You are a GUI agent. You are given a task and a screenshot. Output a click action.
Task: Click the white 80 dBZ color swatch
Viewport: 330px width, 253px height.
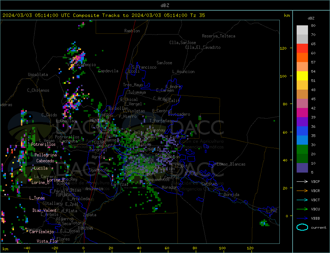point(302,30)
